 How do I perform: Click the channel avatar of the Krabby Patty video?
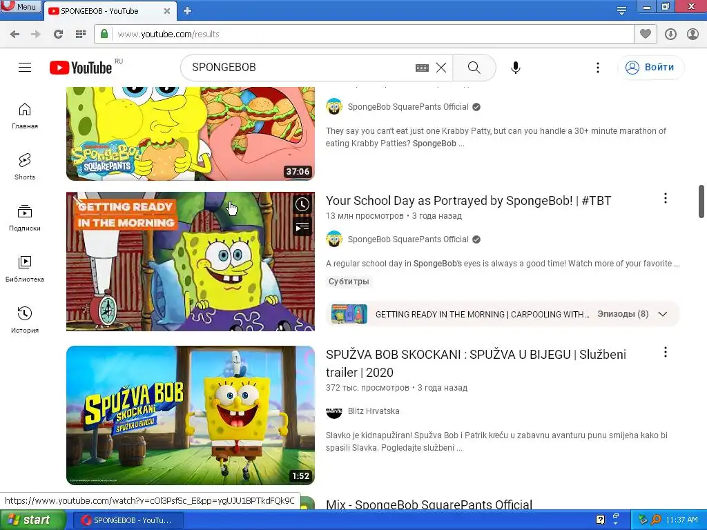click(x=334, y=107)
